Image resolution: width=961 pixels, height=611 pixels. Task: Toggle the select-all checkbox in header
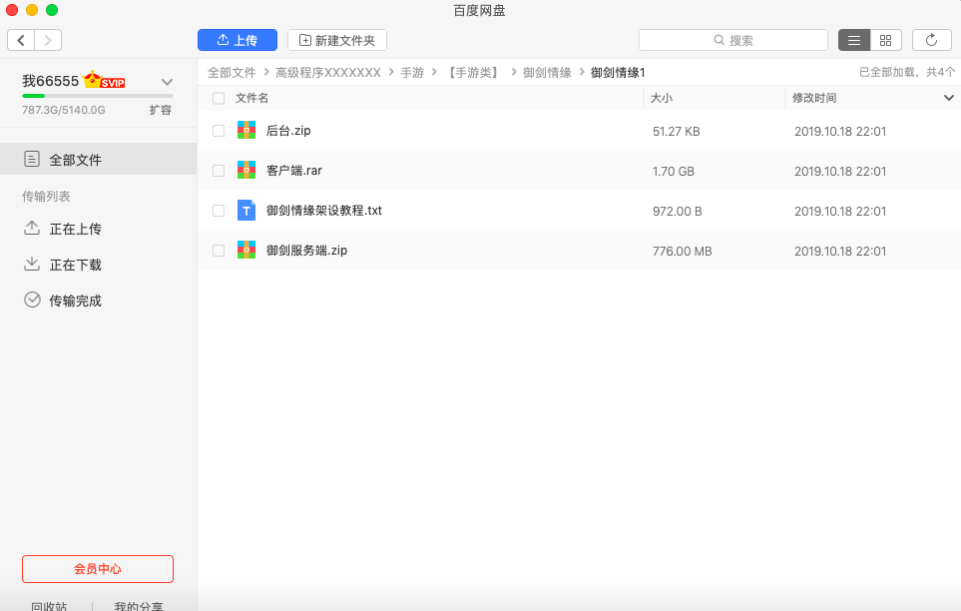(x=219, y=98)
